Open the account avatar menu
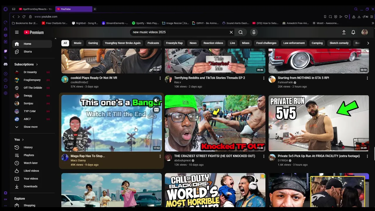 pyautogui.click(x=364, y=32)
